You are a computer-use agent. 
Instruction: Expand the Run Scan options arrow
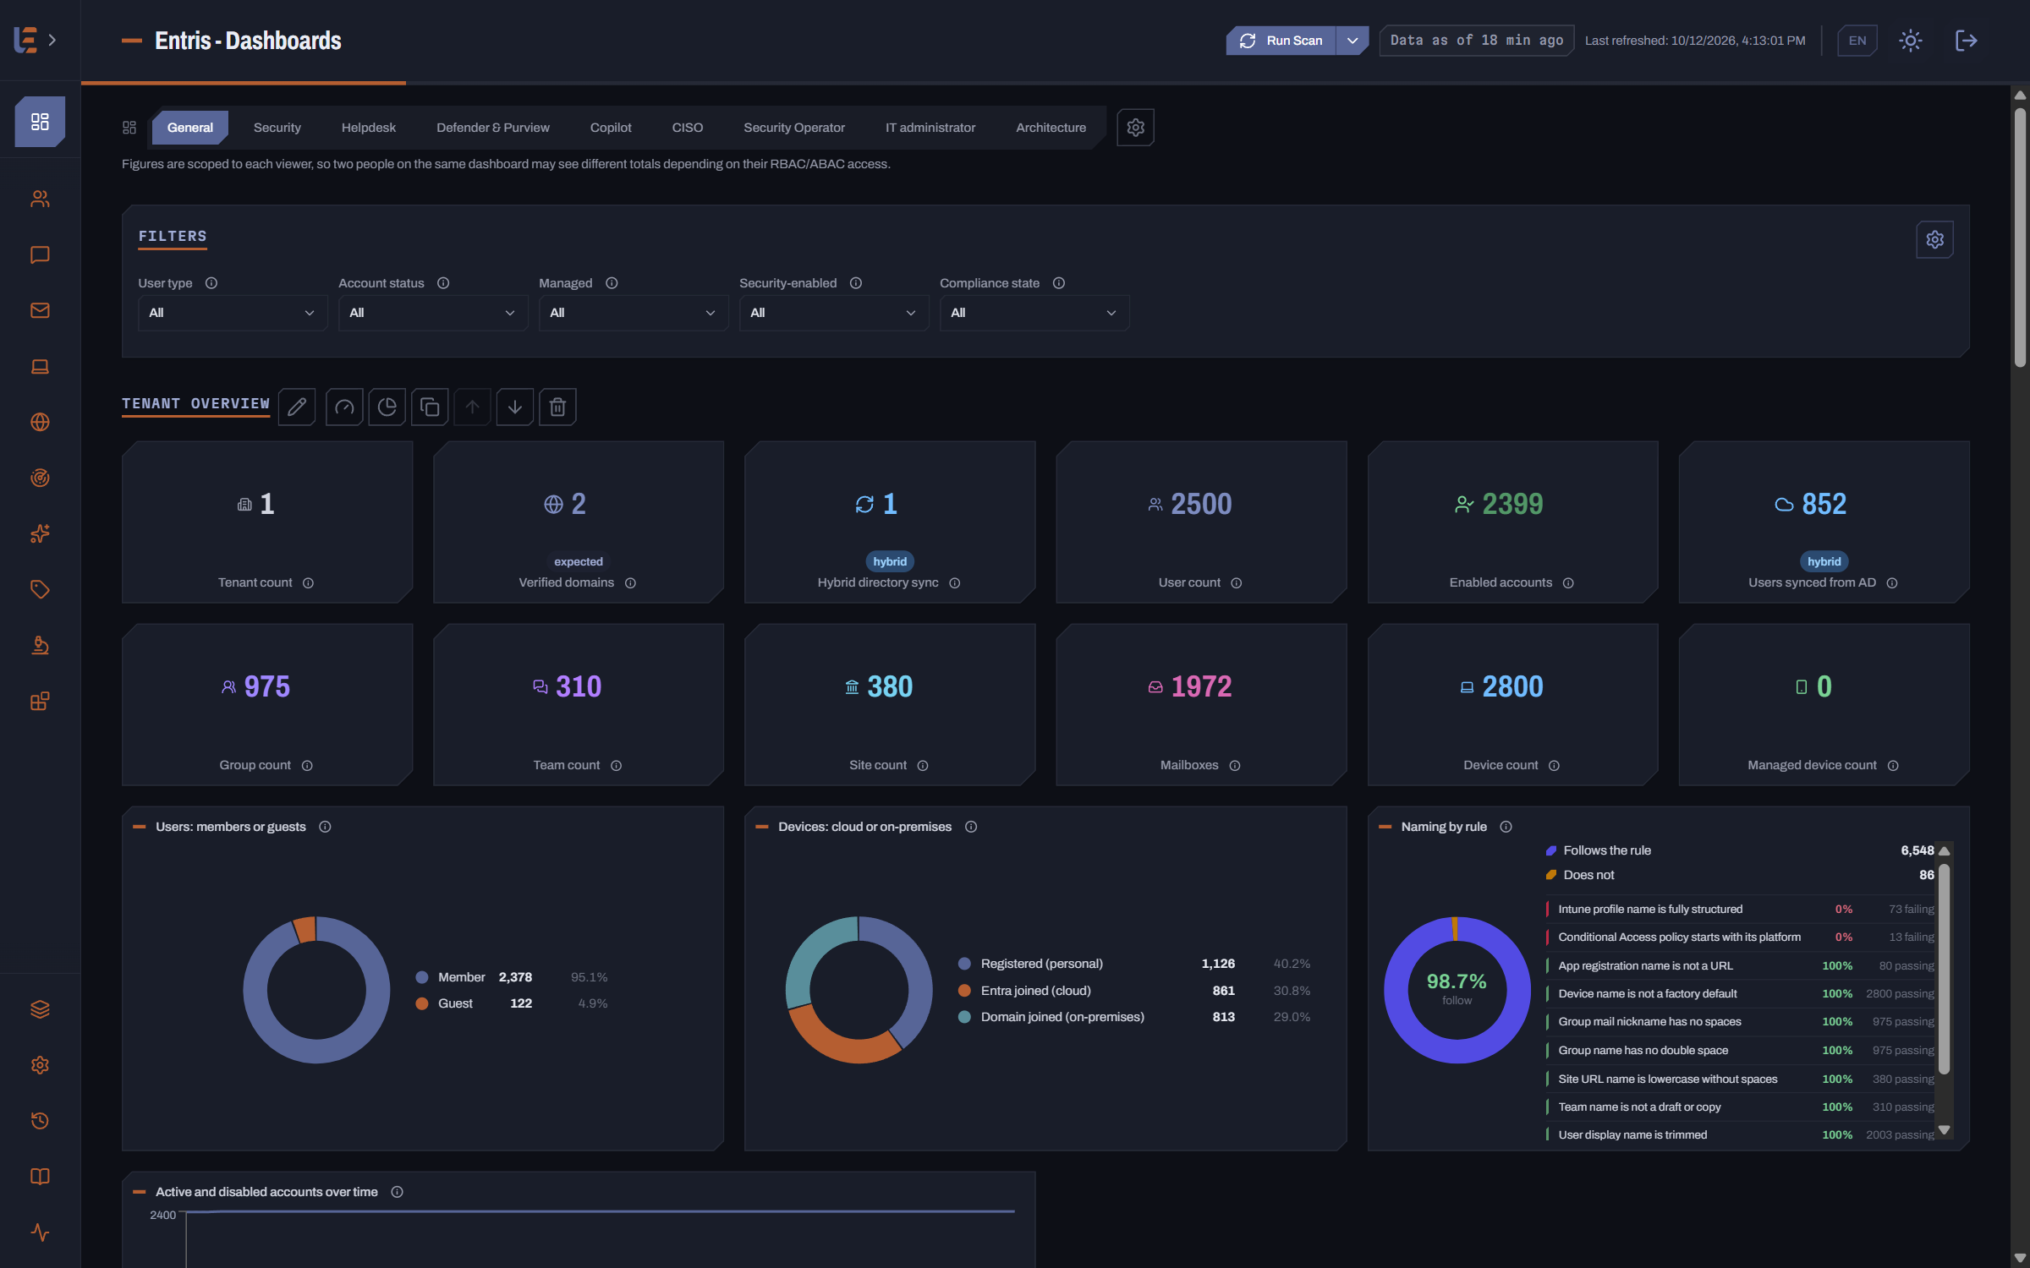pos(1352,41)
